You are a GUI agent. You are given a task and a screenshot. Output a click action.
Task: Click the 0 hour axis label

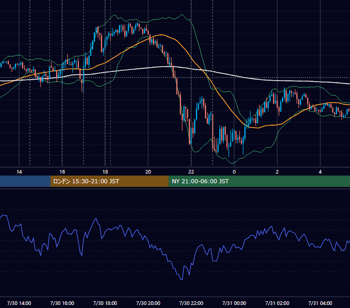pyautogui.click(x=234, y=172)
